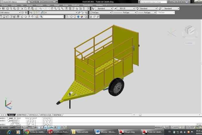The width and height of the screenshot is (202, 135).
Task: Open the PorCapa linetype dropdown
Action: (125, 13)
